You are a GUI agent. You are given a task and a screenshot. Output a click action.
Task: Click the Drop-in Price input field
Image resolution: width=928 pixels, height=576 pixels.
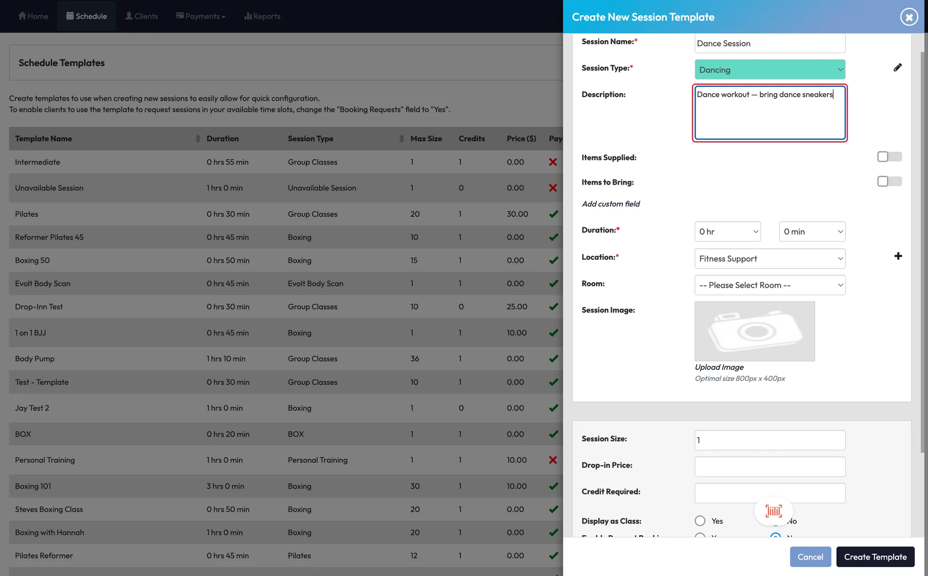coord(769,467)
